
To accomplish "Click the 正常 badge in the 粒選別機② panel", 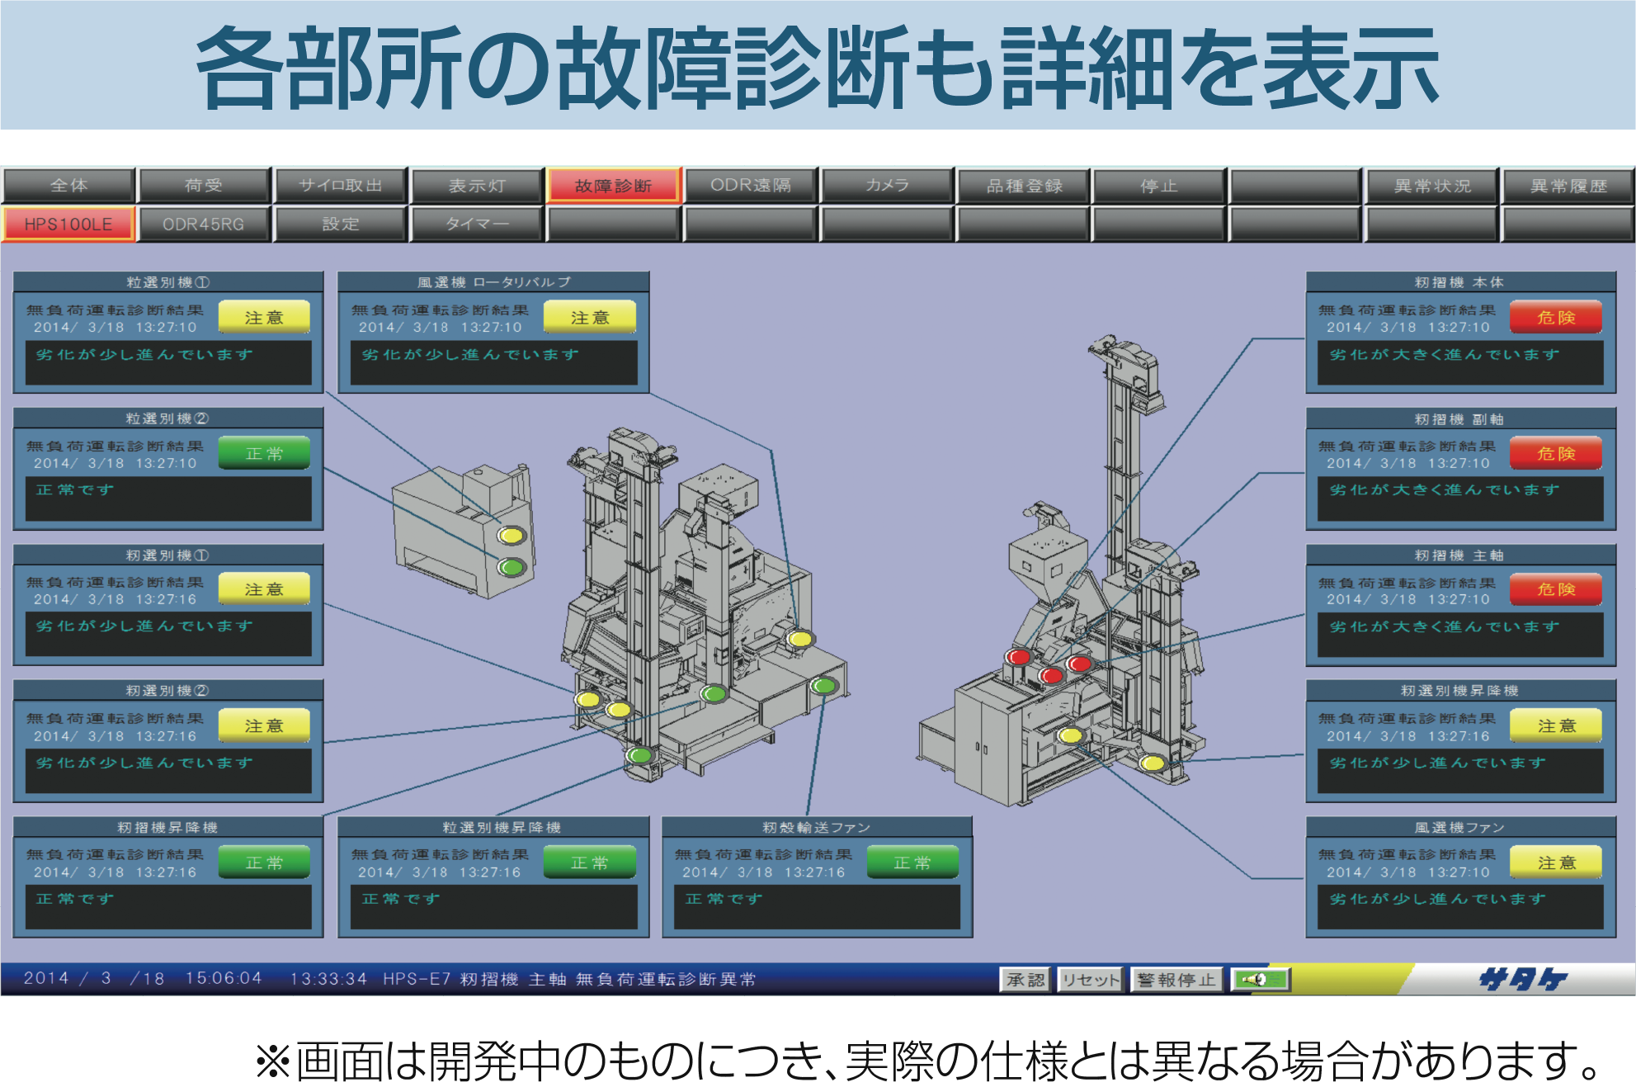I will pyautogui.click(x=264, y=453).
